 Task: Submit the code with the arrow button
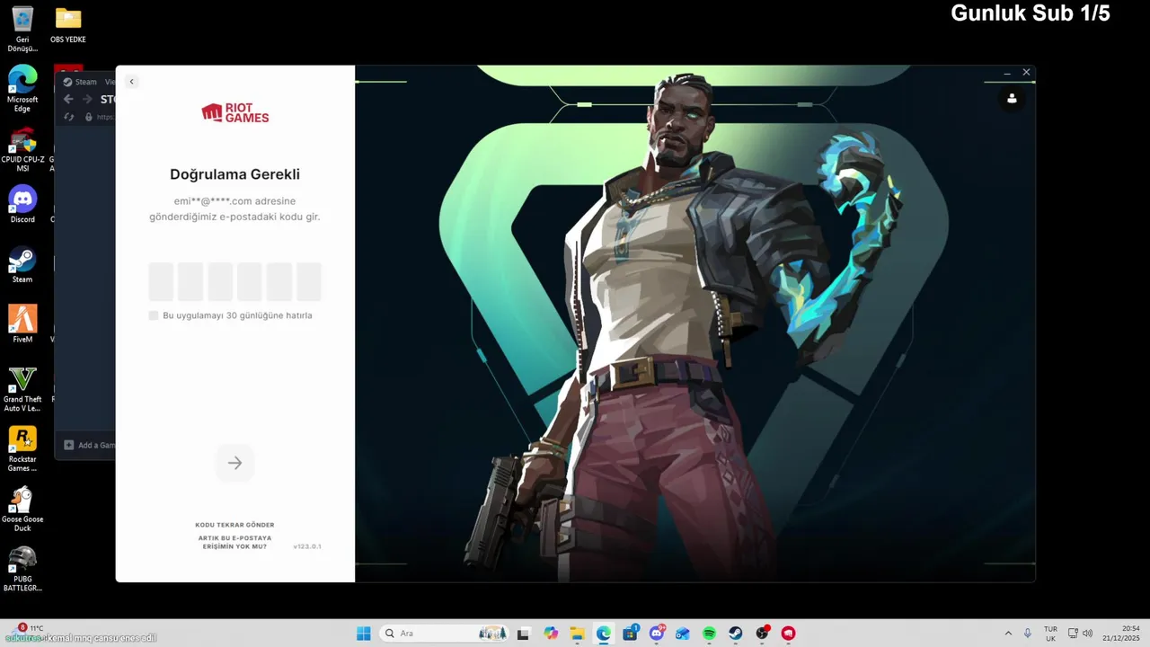click(234, 463)
